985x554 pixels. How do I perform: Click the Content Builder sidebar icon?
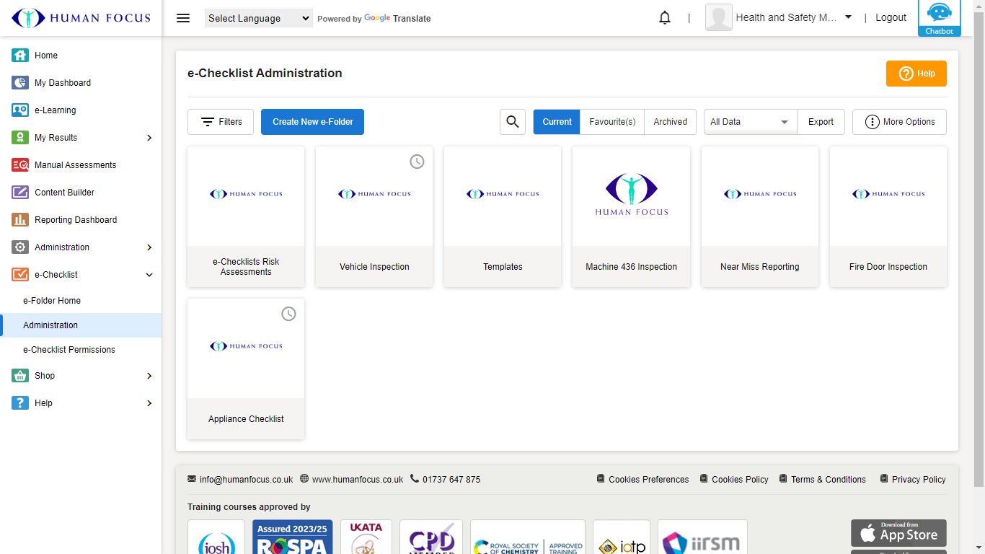pos(20,193)
